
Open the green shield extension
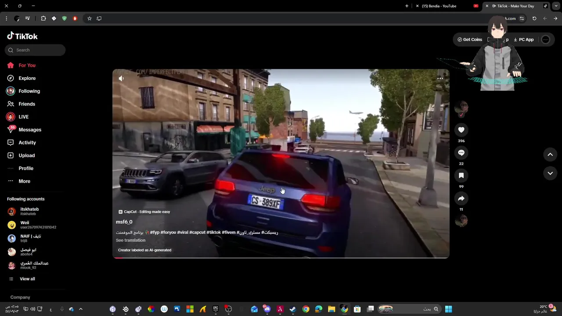[x=64, y=18]
